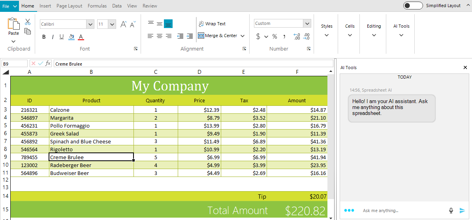Screen dimensions: 472x220
Task: Cancel formula entry with red X
Action: (x=34, y=64)
